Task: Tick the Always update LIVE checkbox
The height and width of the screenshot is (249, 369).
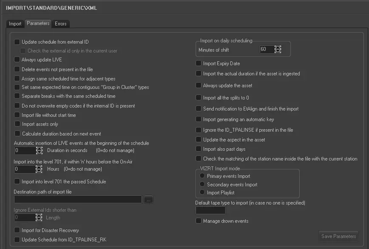Action: (x=17, y=60)
